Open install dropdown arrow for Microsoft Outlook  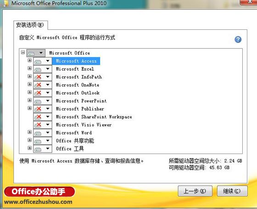pyautogui.click(x=48, y=93)
